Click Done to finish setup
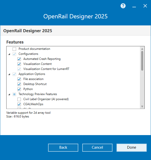This screenshot has height=160, width=151. 131,147
